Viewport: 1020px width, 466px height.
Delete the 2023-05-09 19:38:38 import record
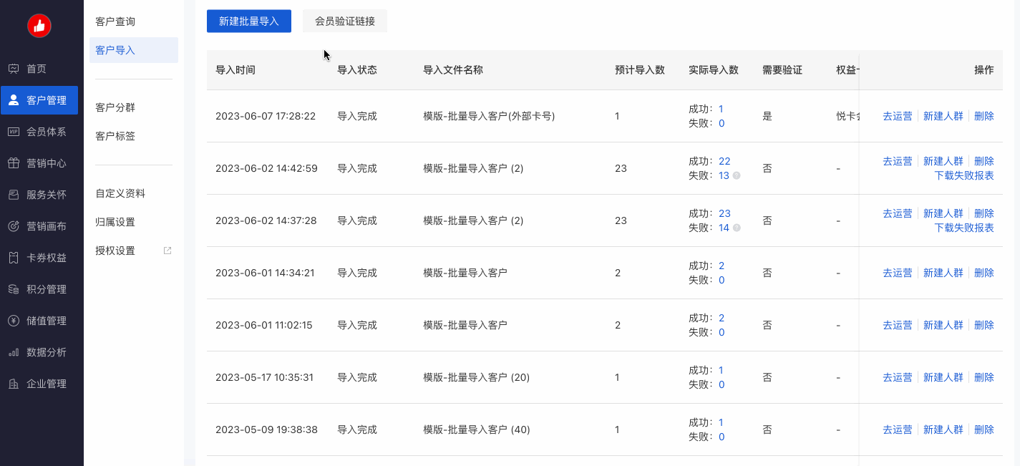[x=984, y=429]
